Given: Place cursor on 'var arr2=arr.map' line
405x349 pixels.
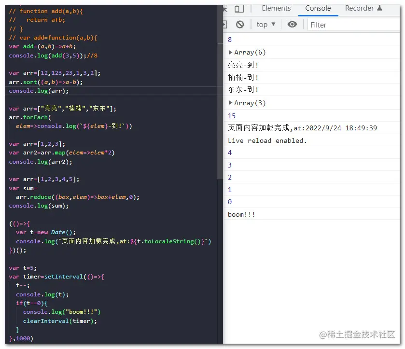Looking at the screenshot, I should pyautogui.click(x=62, y=153).
